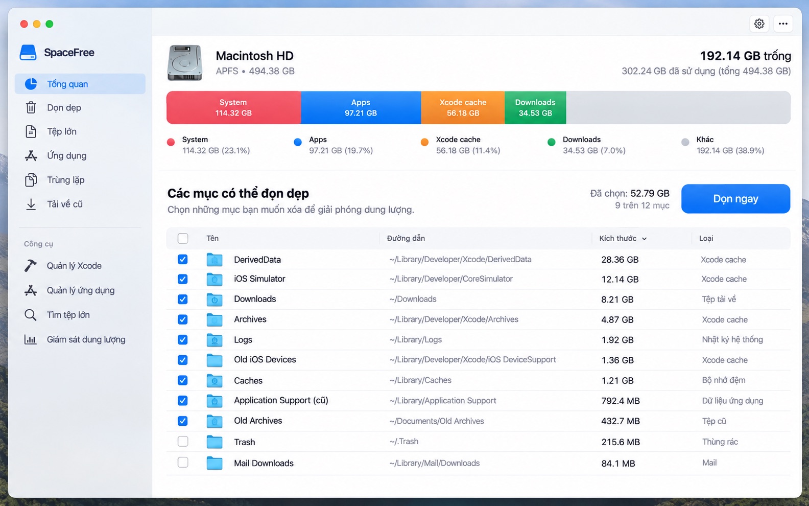Click the path ~/Library/Caches
The width and height of the screenshot is (809, 506).
pyautogui.click(x=420, y=380)
